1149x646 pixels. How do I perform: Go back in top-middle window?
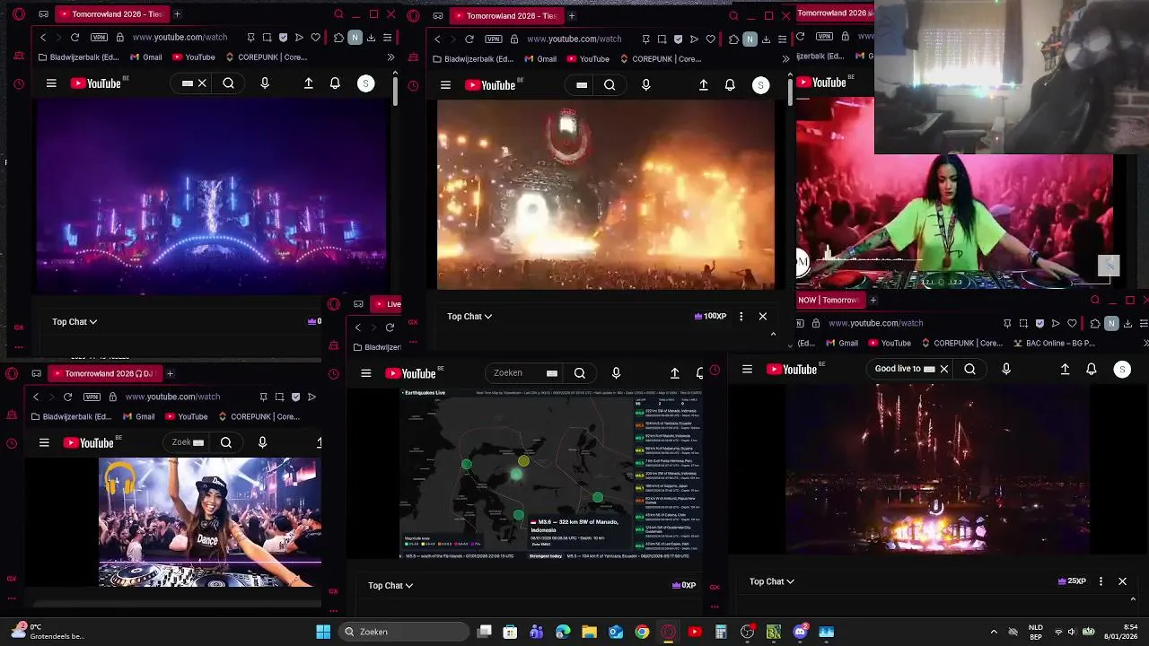(x=437, y=39)
